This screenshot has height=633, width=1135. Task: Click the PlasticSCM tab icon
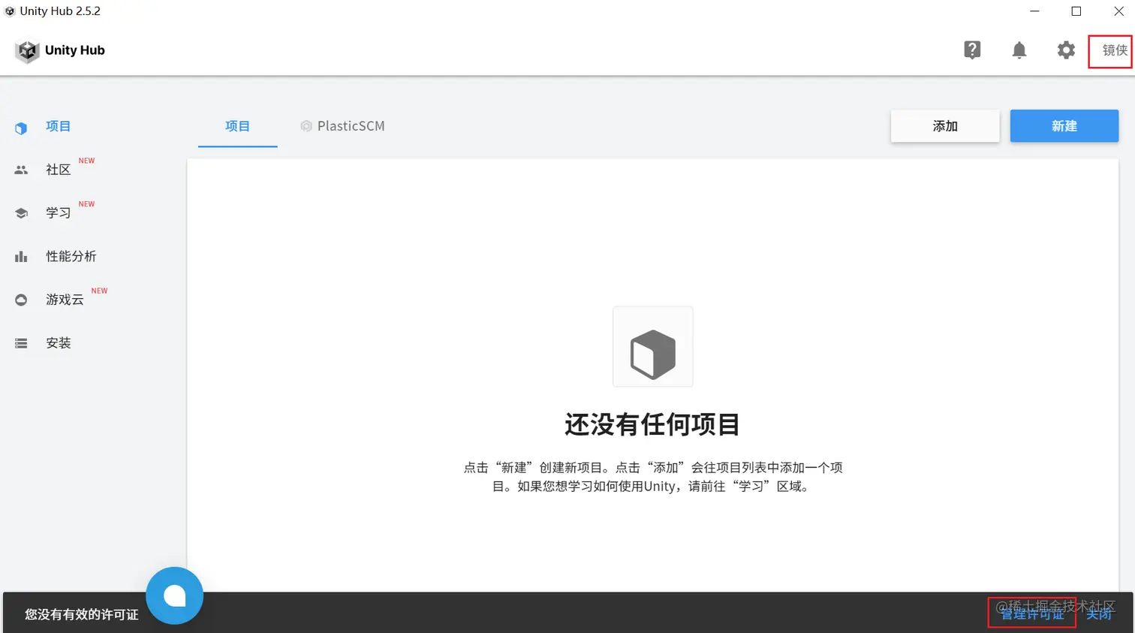pos(306,126)
